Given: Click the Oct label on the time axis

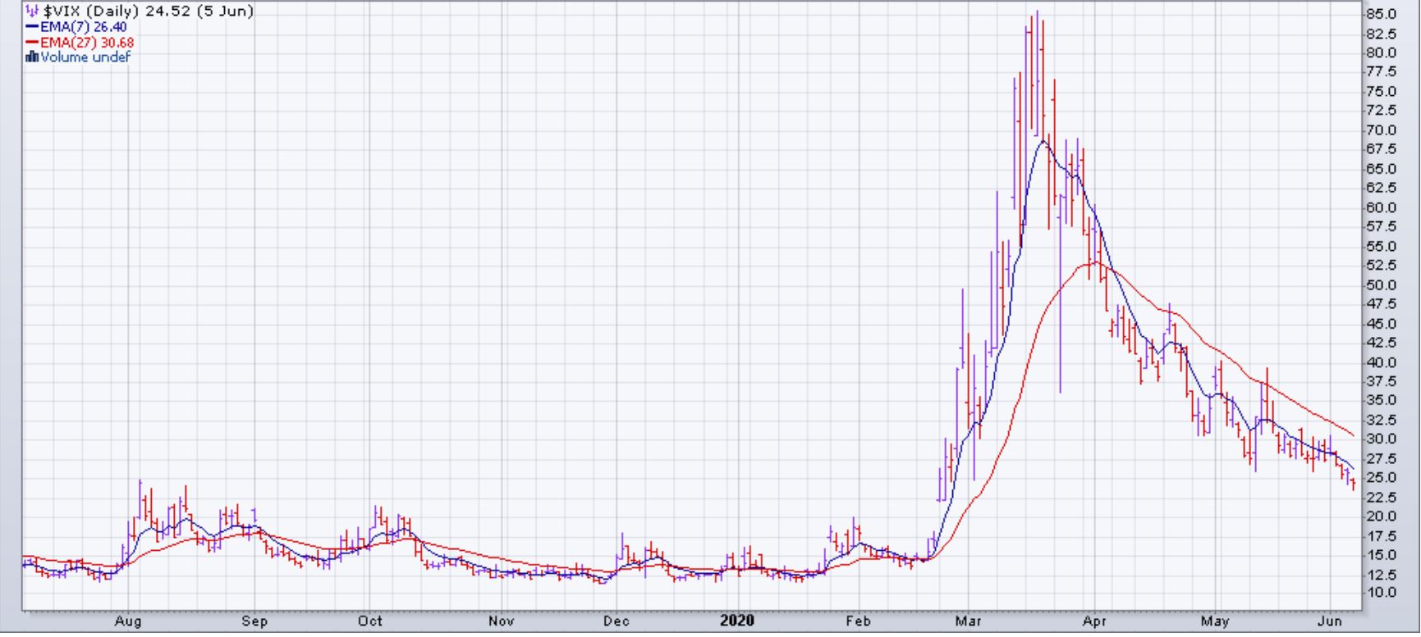Looking at the screenshot, I should point(369,621).
